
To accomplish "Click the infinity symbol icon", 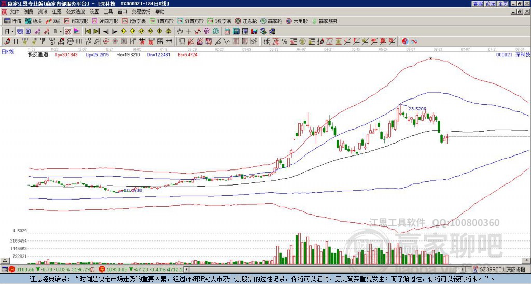I will (415, 41).
